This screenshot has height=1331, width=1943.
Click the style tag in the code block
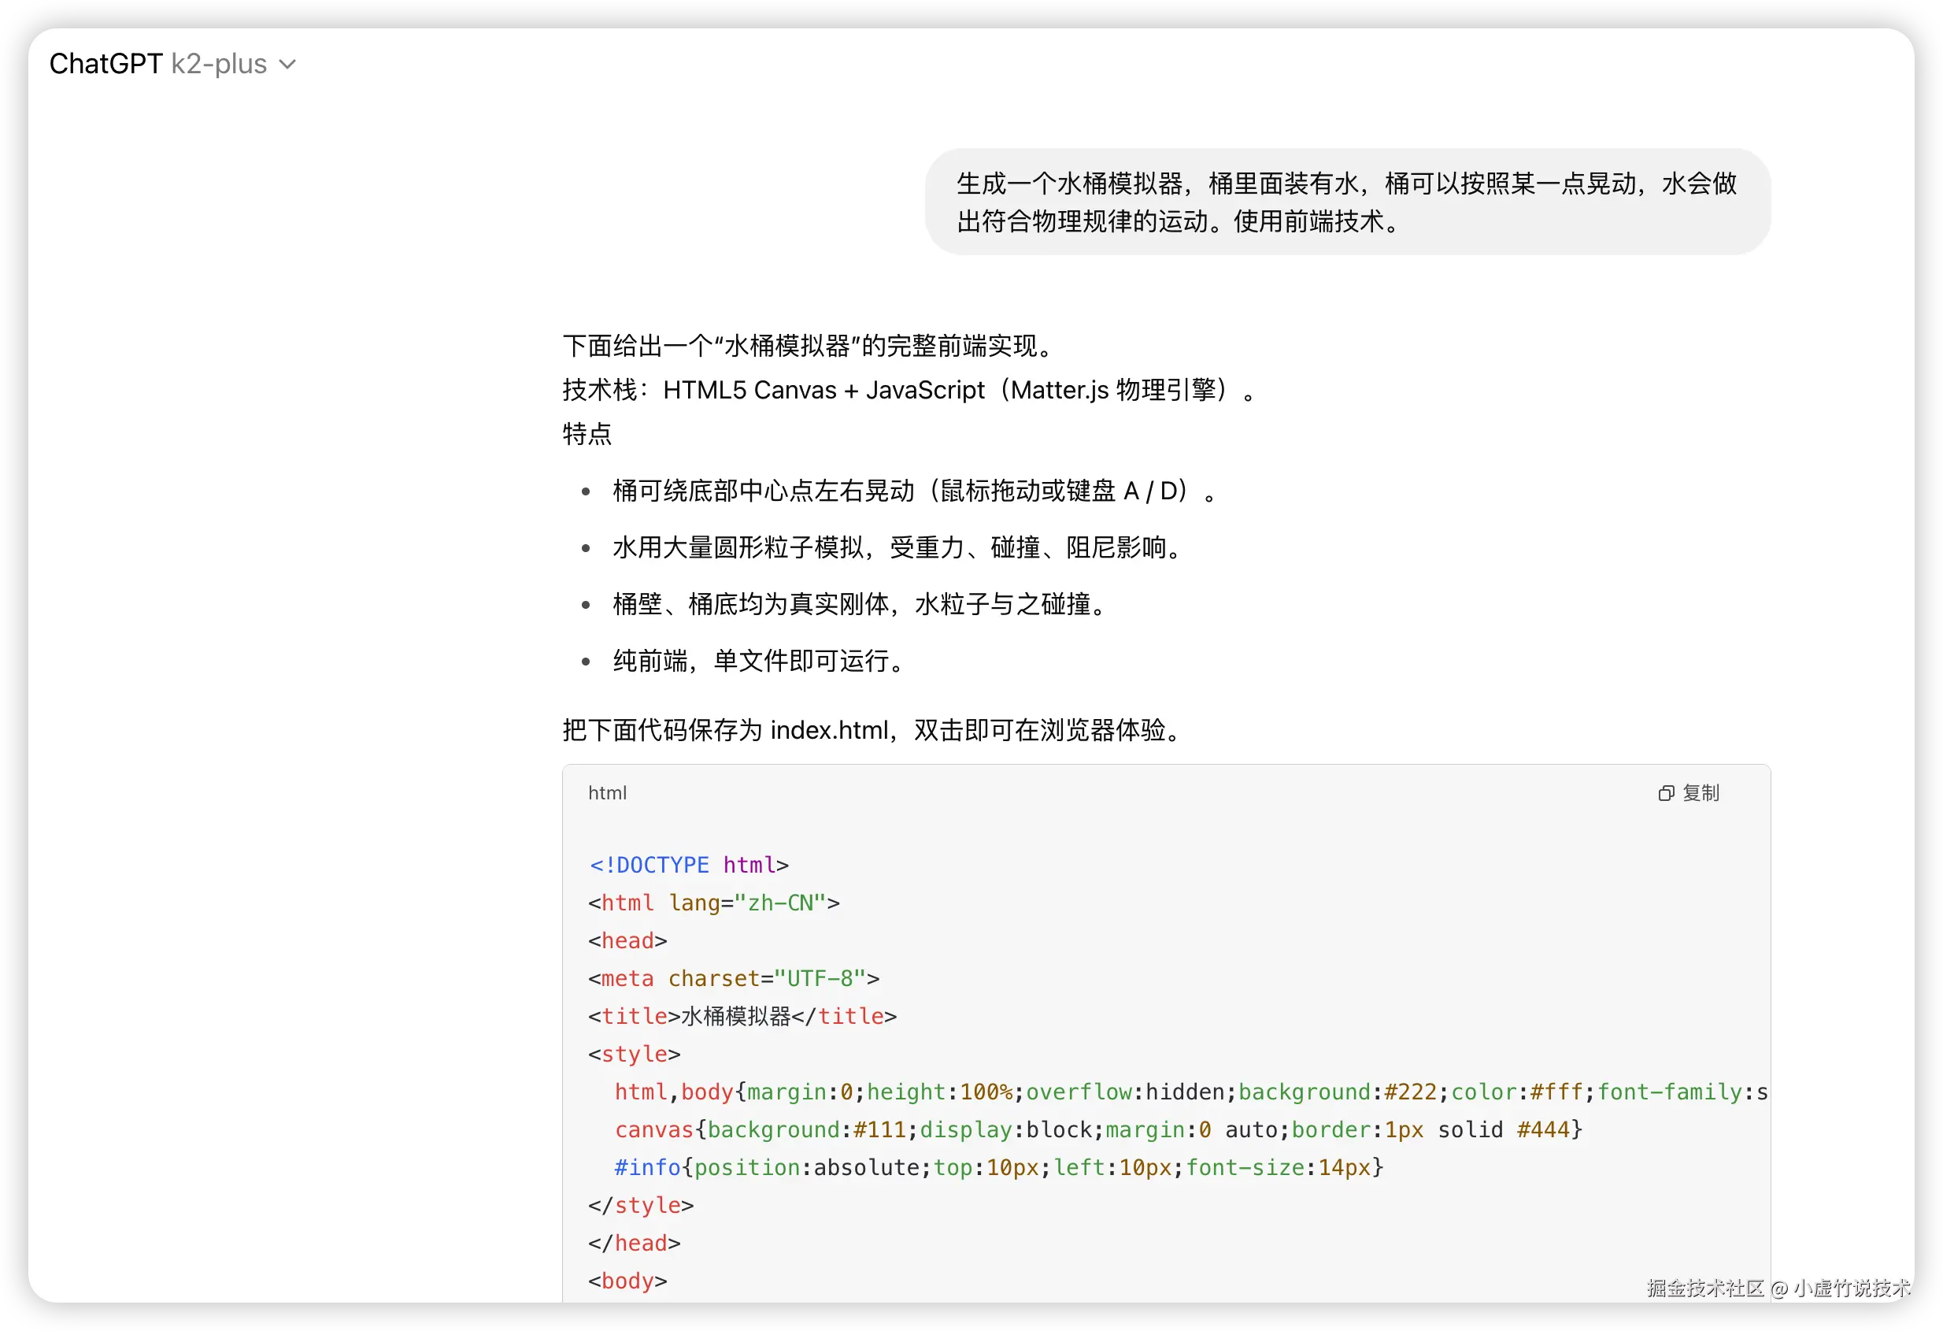click(x=634, y=1053)
